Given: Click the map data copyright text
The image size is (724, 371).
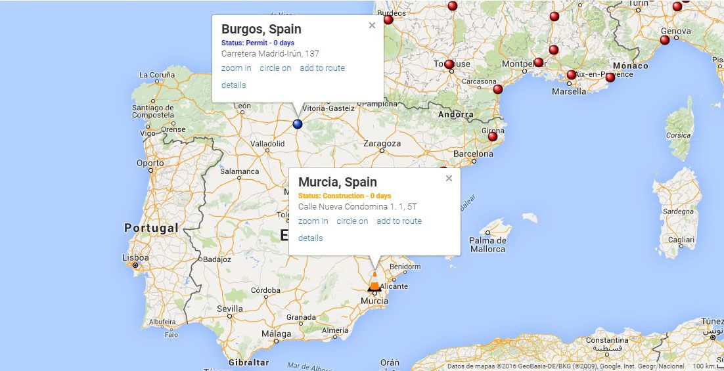Looking at the screenshot, I should pyautogui.click(x=566, y=366).
